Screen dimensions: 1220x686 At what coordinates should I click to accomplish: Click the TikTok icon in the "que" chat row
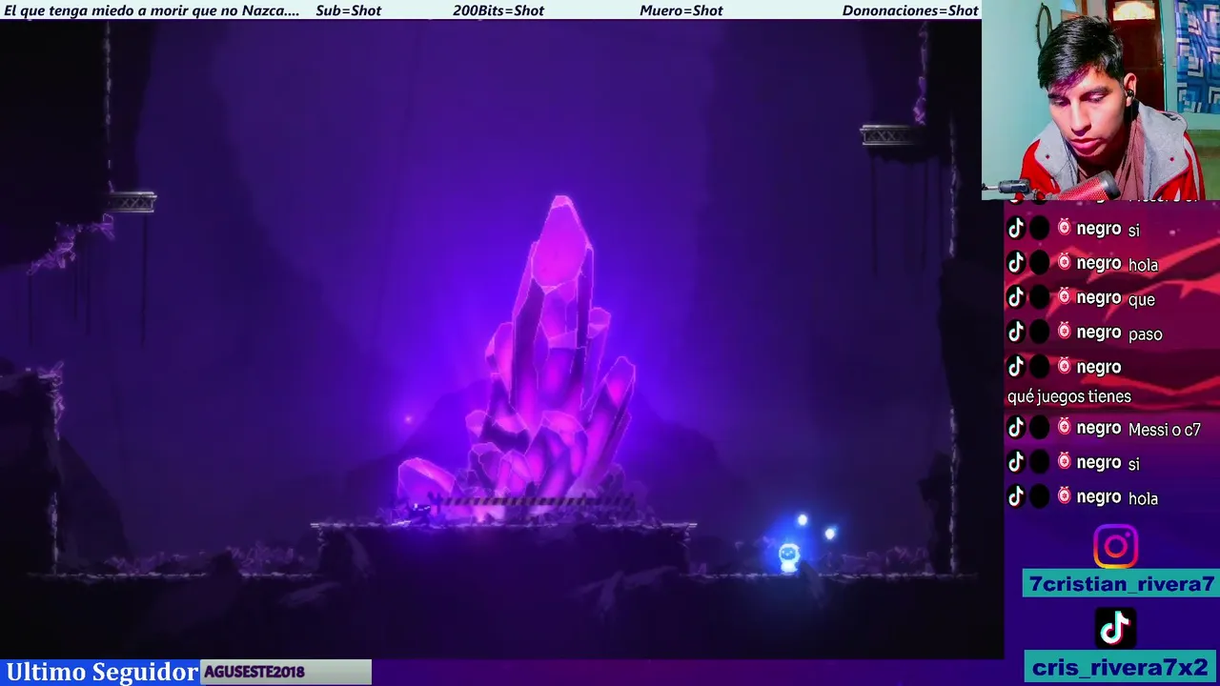(x=1016, y=297)
